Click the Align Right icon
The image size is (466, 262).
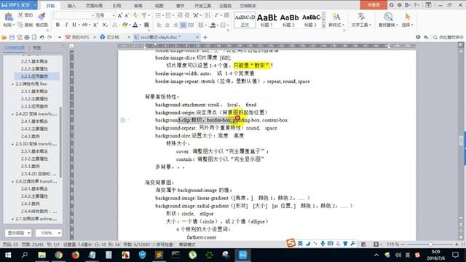click(x=175, y=25)
